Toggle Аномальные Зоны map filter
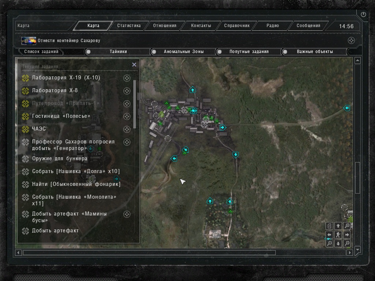 pyautogui.click(x=183, y=52)
